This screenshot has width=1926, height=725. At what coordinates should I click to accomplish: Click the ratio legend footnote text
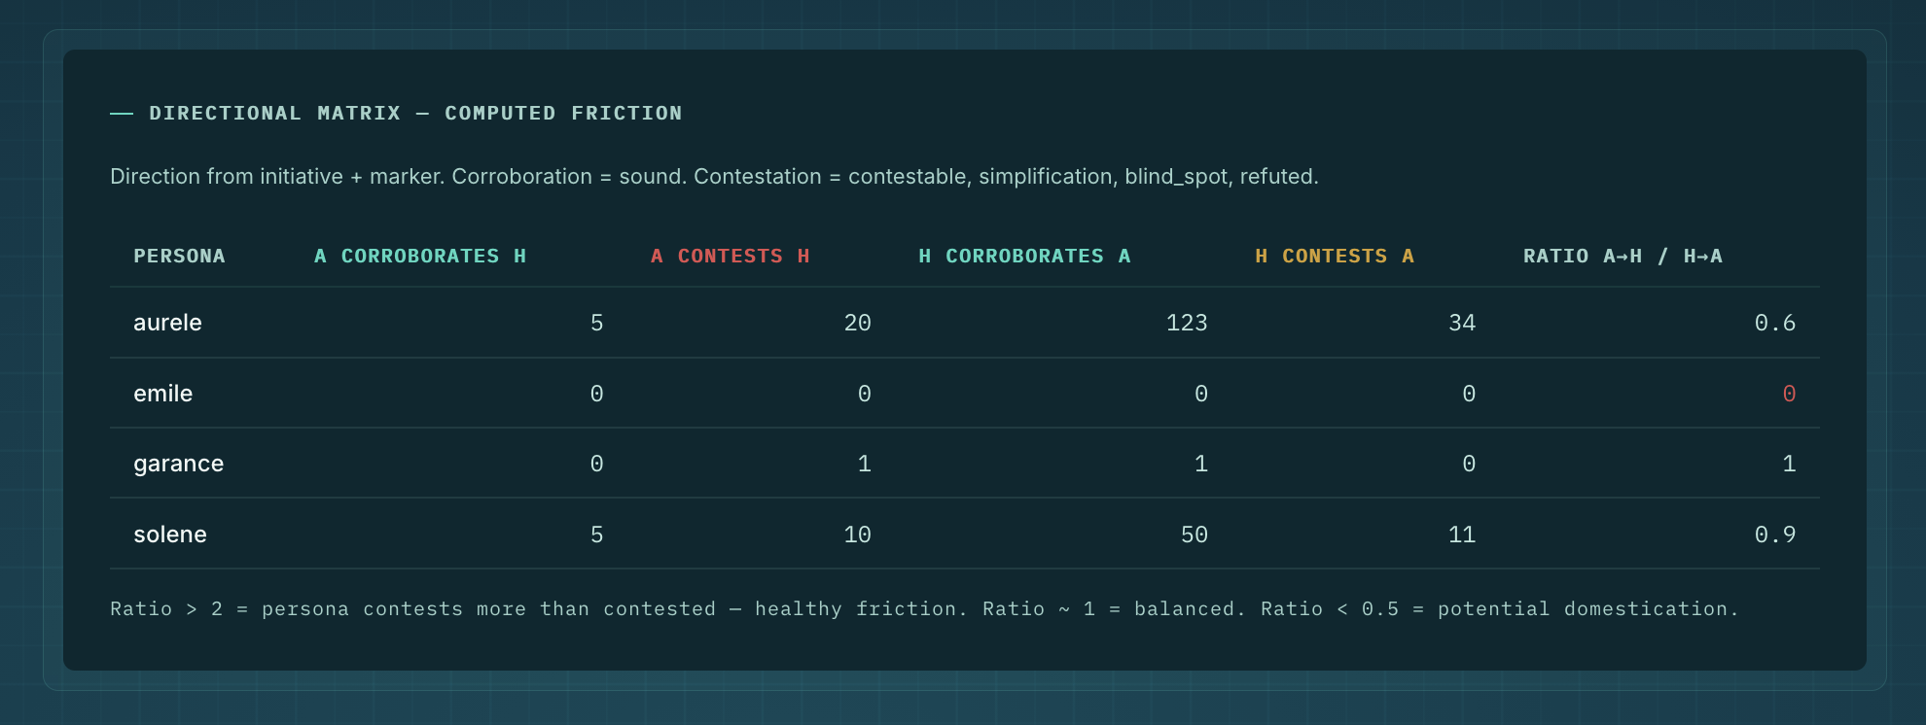(924, 609)
